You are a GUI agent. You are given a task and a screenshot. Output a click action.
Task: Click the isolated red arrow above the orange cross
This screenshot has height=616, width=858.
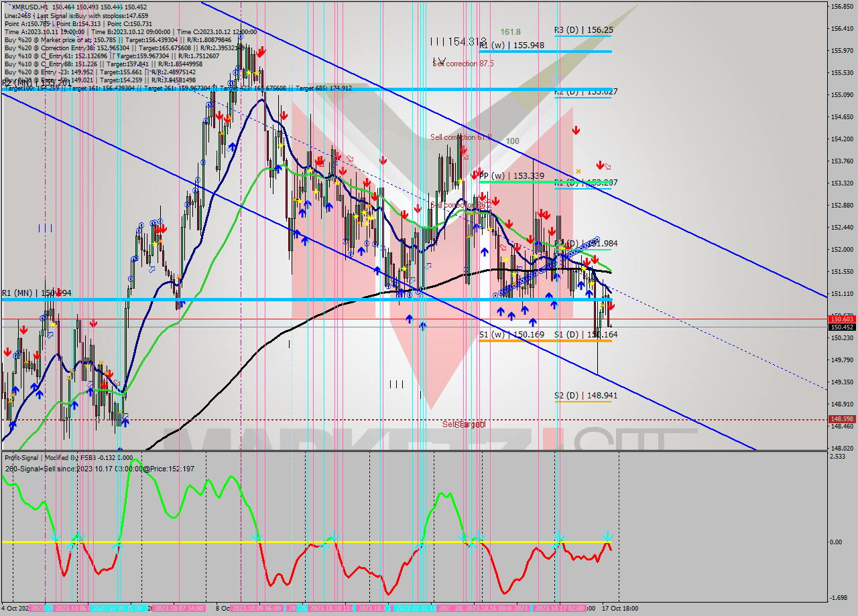575,130
